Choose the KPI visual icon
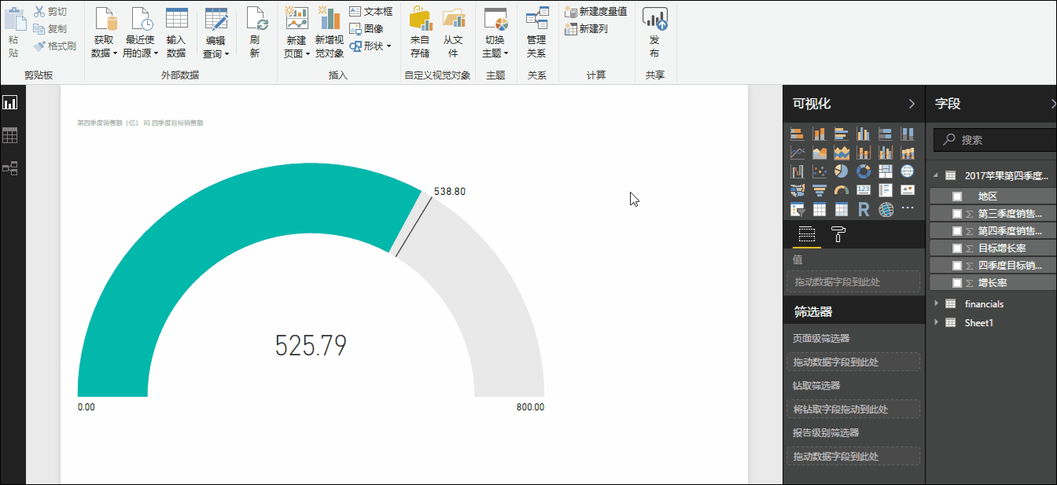 (908, 190)
